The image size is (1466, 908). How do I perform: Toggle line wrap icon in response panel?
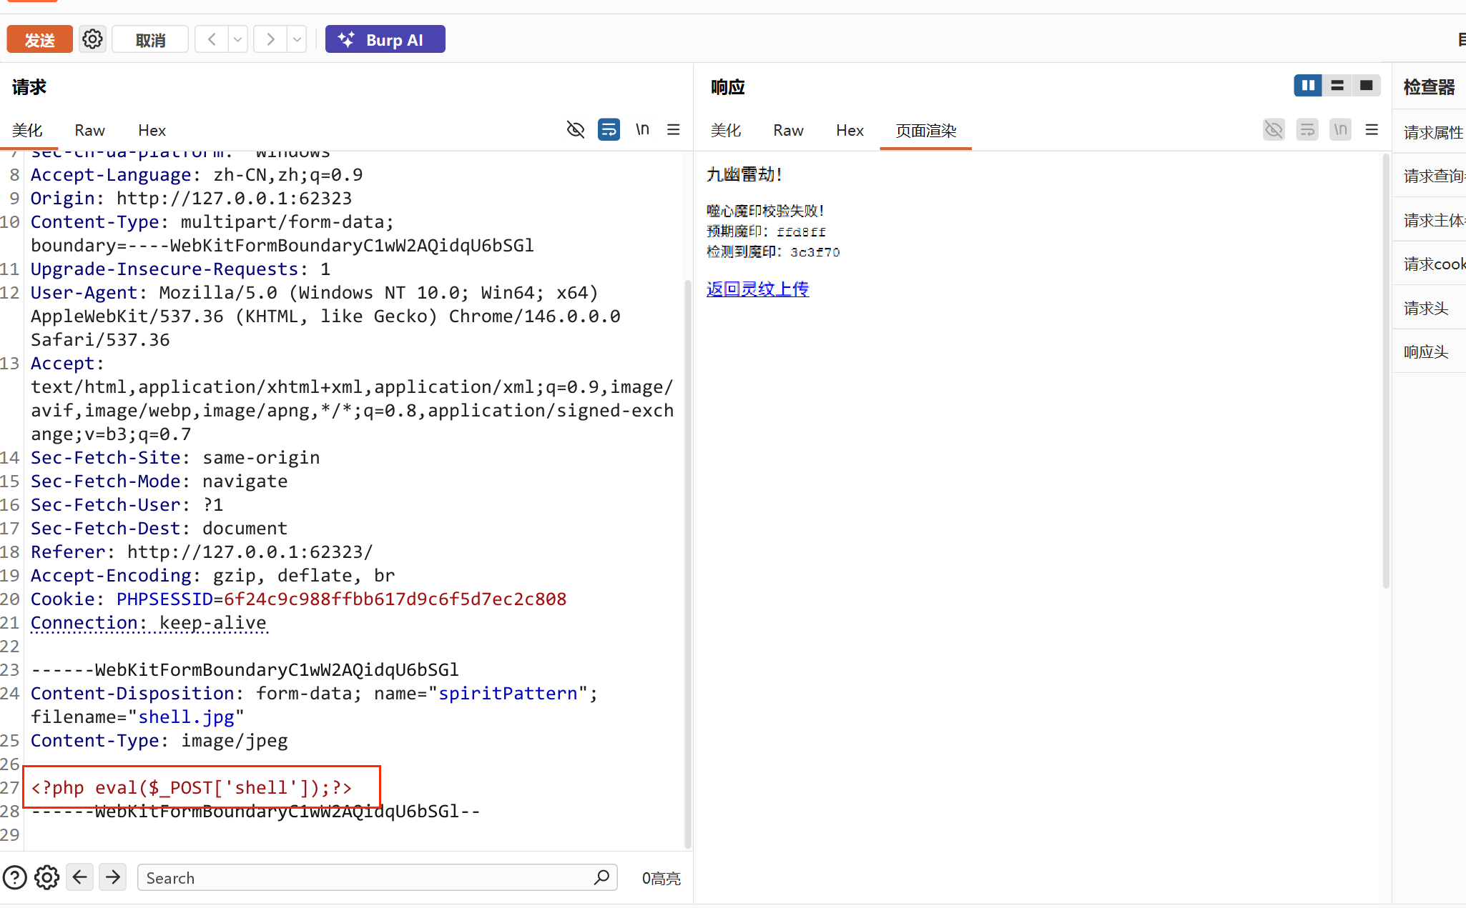coord(1307,129)
